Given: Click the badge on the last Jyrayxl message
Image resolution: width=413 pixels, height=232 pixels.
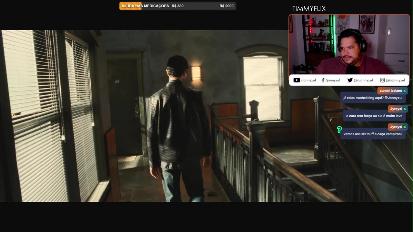Looking at the screenshot, I should pos(405,127).
